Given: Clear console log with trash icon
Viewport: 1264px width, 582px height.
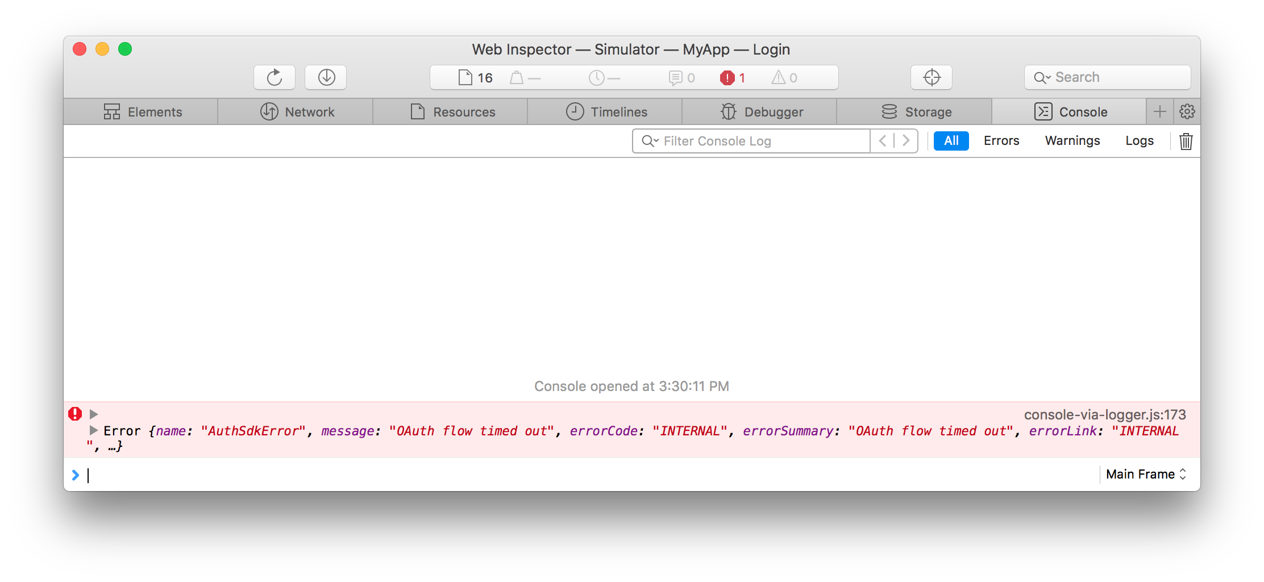Looking at the screenshot, I should pyautogui.click(x=1186, y=141).
